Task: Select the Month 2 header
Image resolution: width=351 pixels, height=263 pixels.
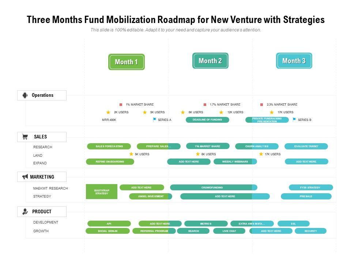Action: [x=210, y=61]
